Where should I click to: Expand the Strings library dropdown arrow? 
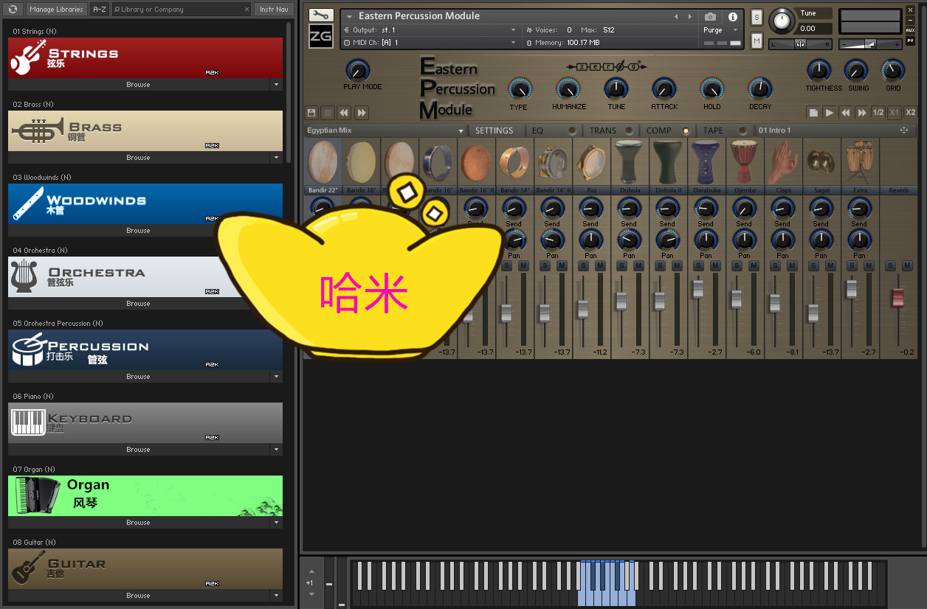tap(277, 85)
